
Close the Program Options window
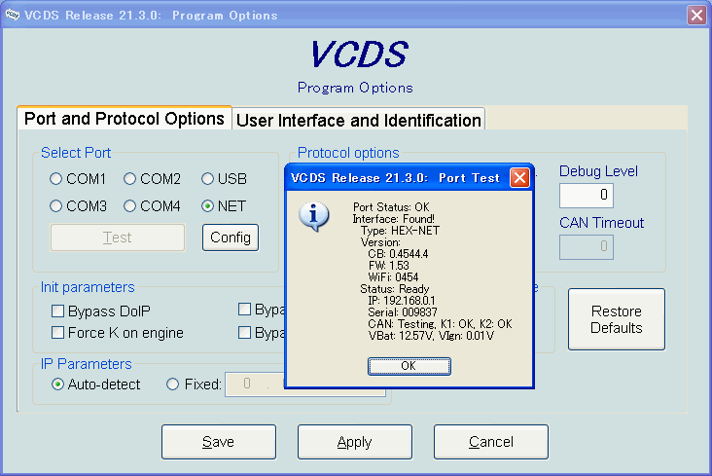[x=697, y=15]
